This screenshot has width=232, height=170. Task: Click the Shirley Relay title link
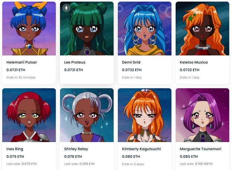coord(76,149)
